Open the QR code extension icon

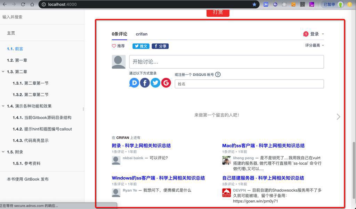coord(302,4)
